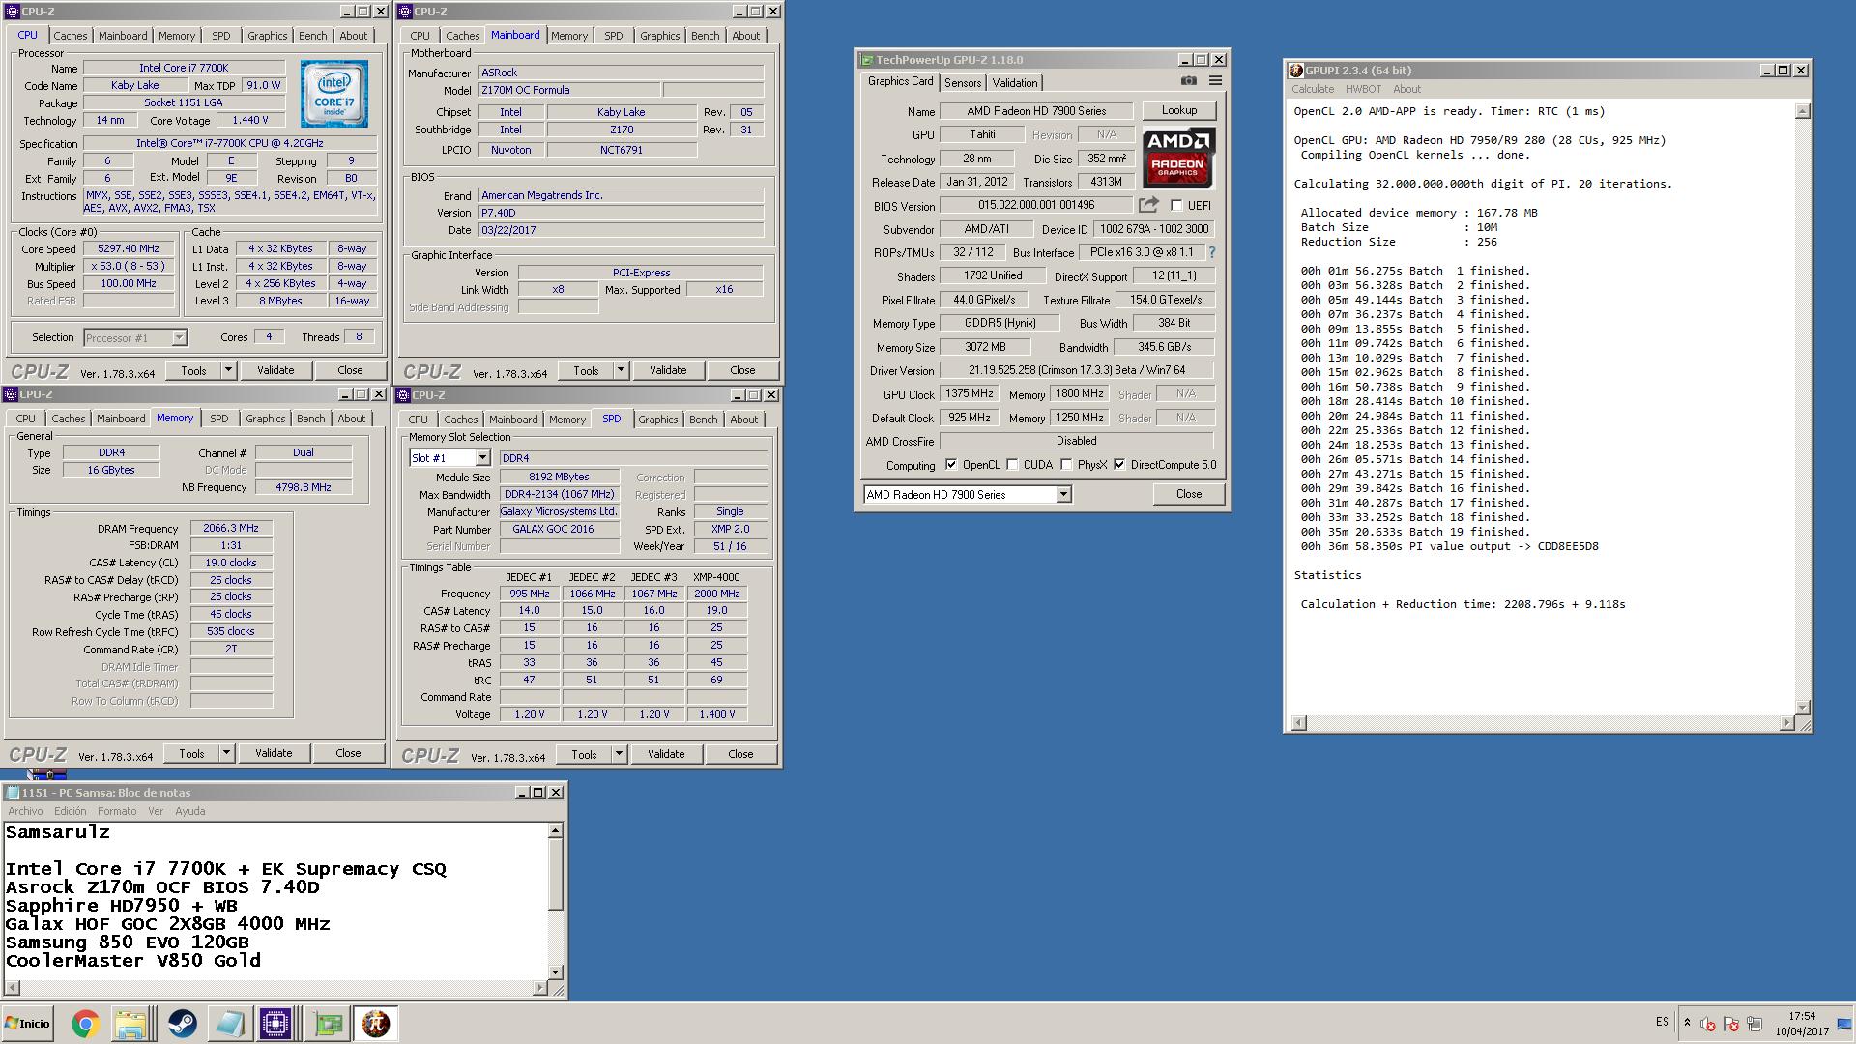Open the Archivo menu in Notepad

click(x=25, y=811)
